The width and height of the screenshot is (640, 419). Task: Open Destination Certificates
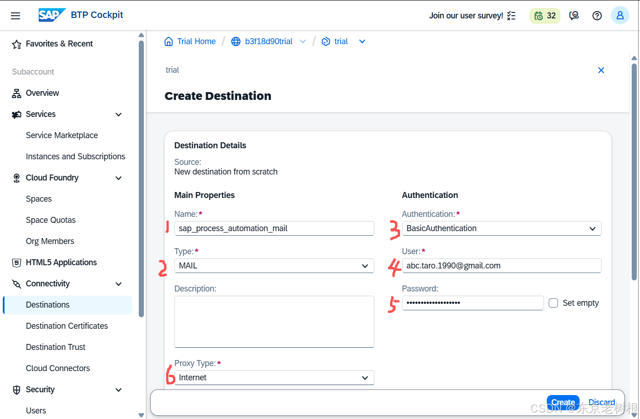[x=67, y=326]
